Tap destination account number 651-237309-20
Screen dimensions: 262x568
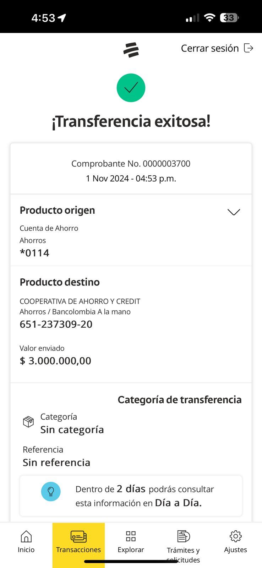(x=56, y=324)
